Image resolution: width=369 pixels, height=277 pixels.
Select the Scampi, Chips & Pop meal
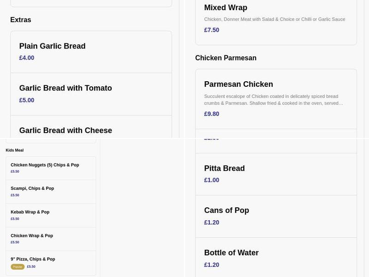tap(32, 188)
